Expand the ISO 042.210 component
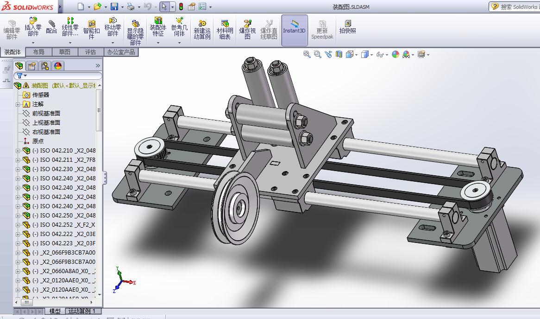The image size is (540, 319). tap(18, 151)
